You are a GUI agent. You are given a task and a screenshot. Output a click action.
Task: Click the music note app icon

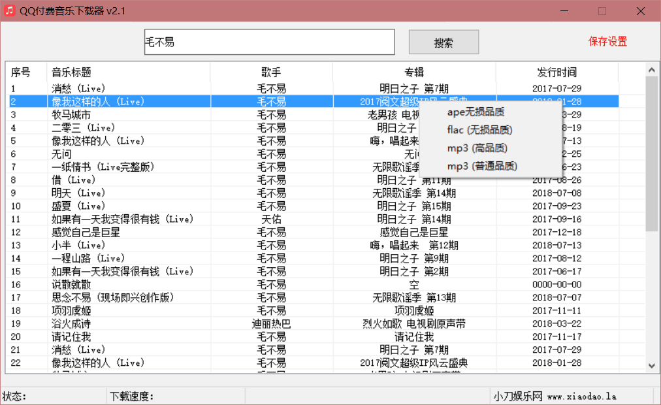point(10,11)
